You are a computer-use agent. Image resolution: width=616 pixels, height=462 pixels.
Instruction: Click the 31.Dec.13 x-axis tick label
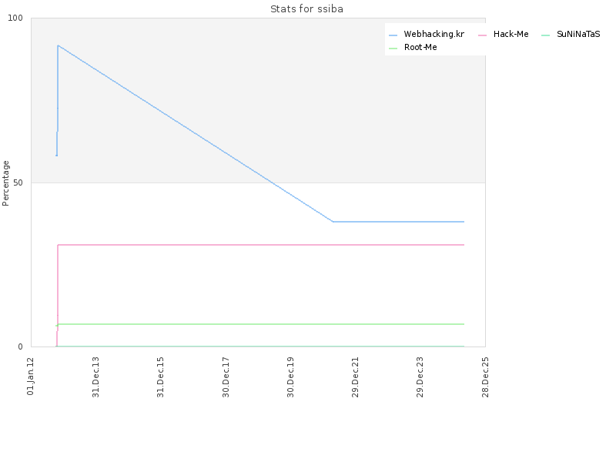coord(96,375)
